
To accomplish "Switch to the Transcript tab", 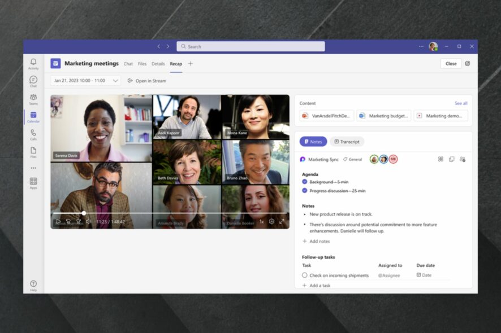I will (x=347, y=142).
